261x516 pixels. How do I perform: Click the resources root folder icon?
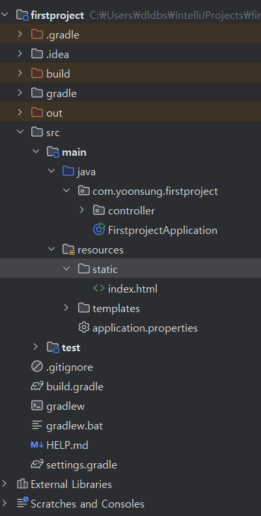point(68,250)
